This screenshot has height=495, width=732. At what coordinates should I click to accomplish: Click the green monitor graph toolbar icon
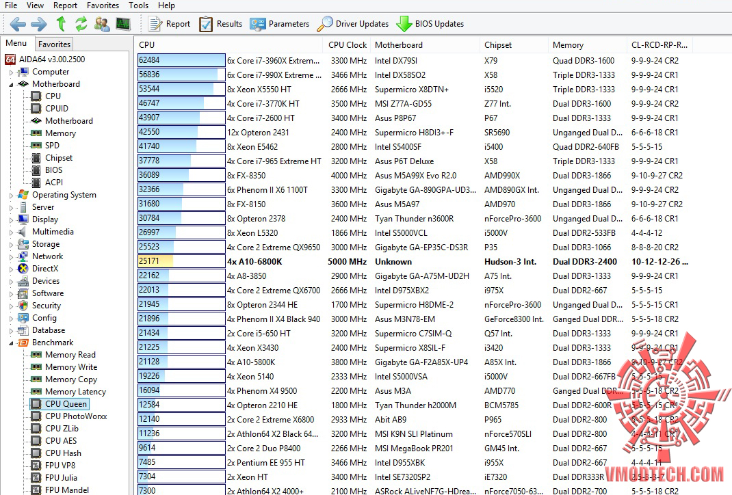(123, 24)
